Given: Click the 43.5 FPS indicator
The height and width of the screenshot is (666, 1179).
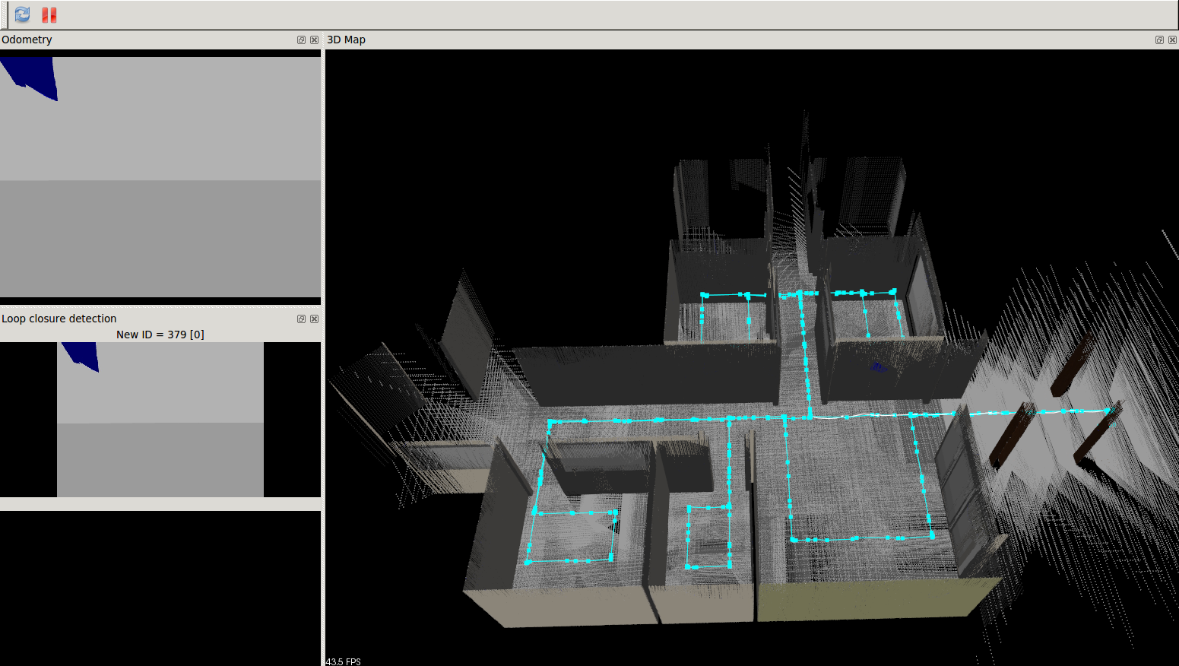Looking at the screenshot, I should [x=343, y=661].
